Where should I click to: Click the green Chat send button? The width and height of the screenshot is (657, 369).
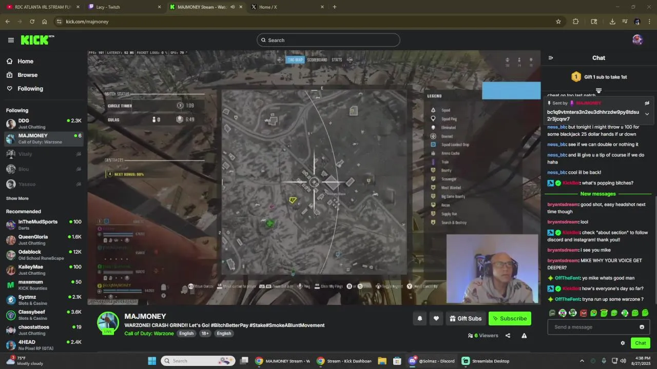pyautogui.click(x=640, y=343)
